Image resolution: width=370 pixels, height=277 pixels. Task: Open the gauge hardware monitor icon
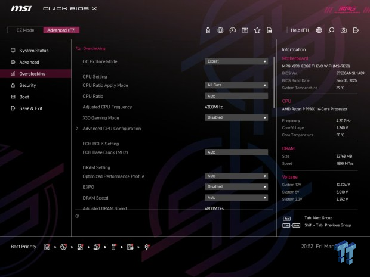click(x=233, y=30)
